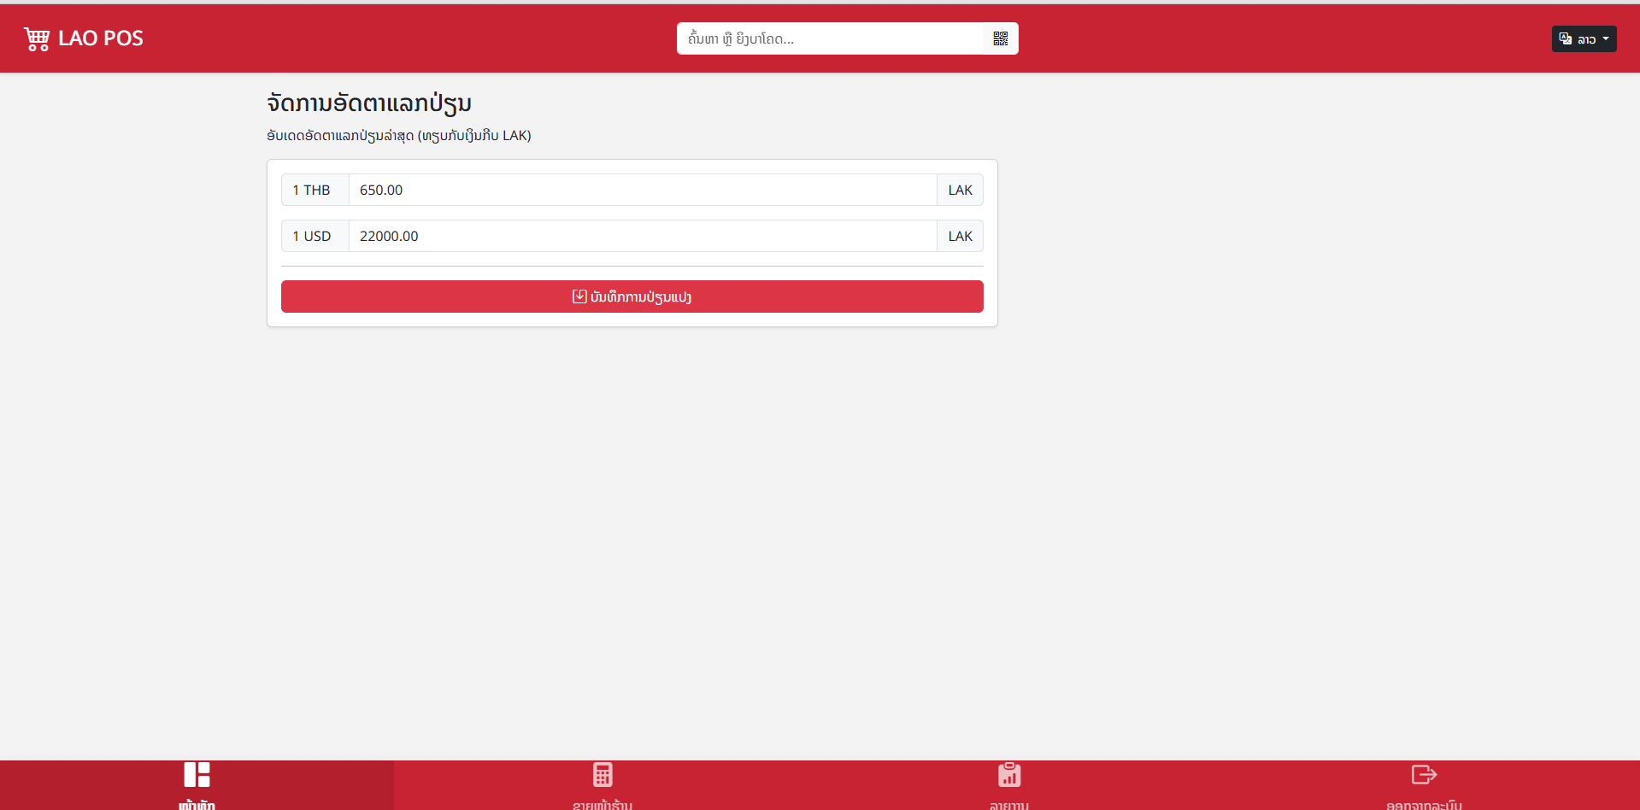Focus the search or scan barcode field
The image size is (1640, 810).
pyautogui.click(x=831, y=38)
